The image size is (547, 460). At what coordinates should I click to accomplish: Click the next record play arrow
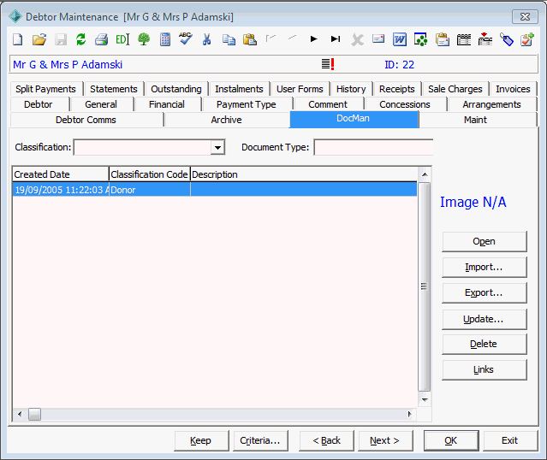313,39
